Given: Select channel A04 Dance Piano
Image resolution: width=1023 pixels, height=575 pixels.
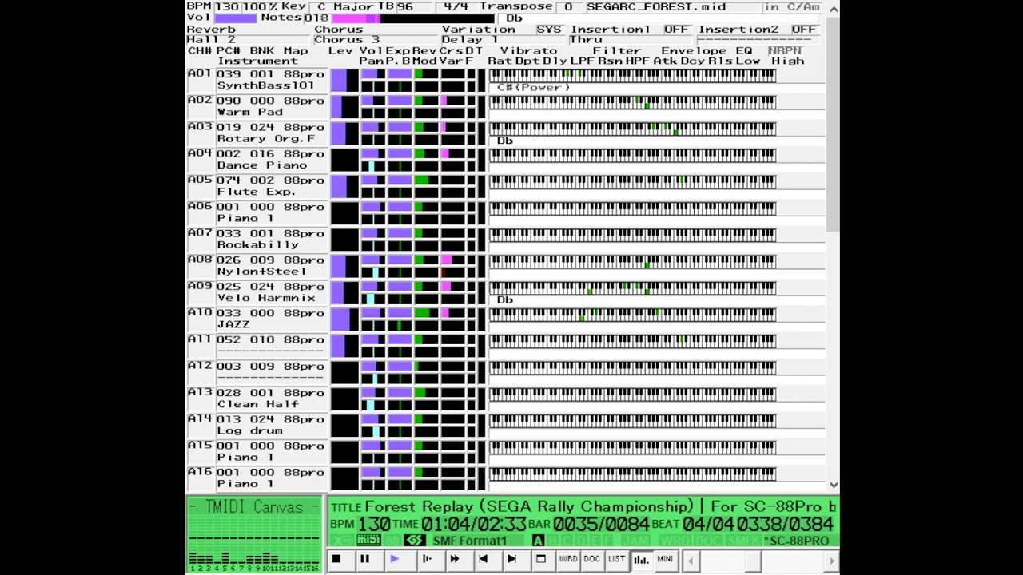Looking at the screenshot, I should [258, 159].
